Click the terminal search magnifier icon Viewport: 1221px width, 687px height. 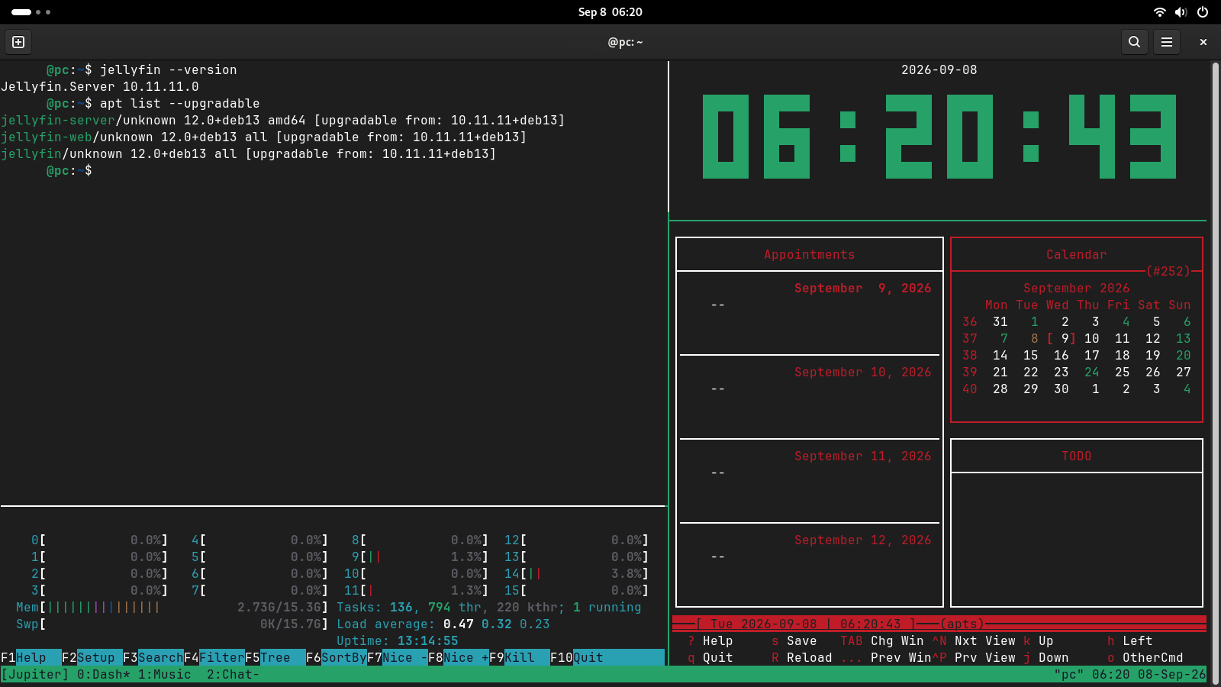point(1134,42)
